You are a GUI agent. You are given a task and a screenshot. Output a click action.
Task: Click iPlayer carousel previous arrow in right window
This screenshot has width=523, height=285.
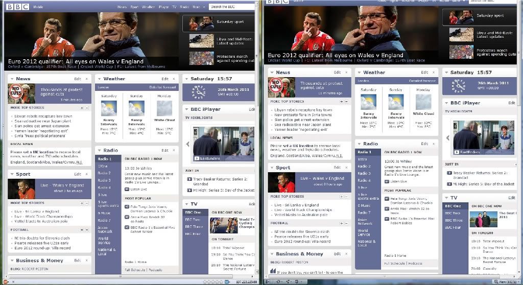(447, 137)
